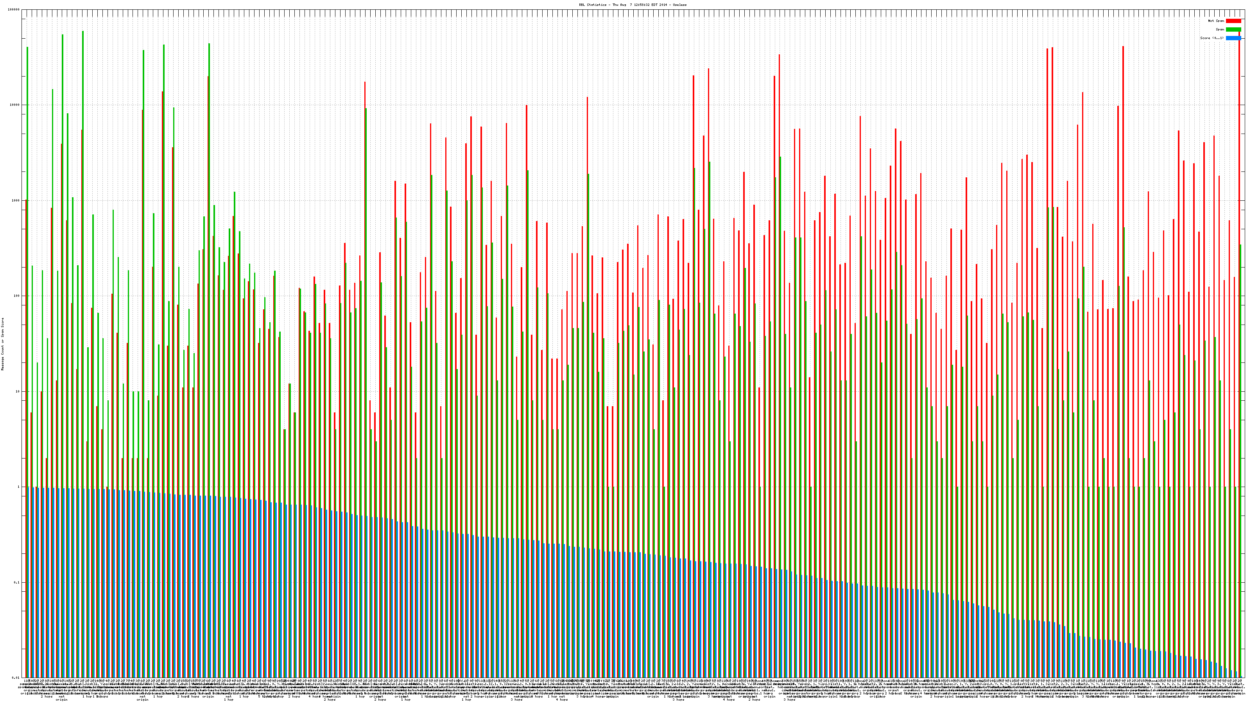
Task: Click the word "Useless" in the title
Action: (x=679, y=4)
